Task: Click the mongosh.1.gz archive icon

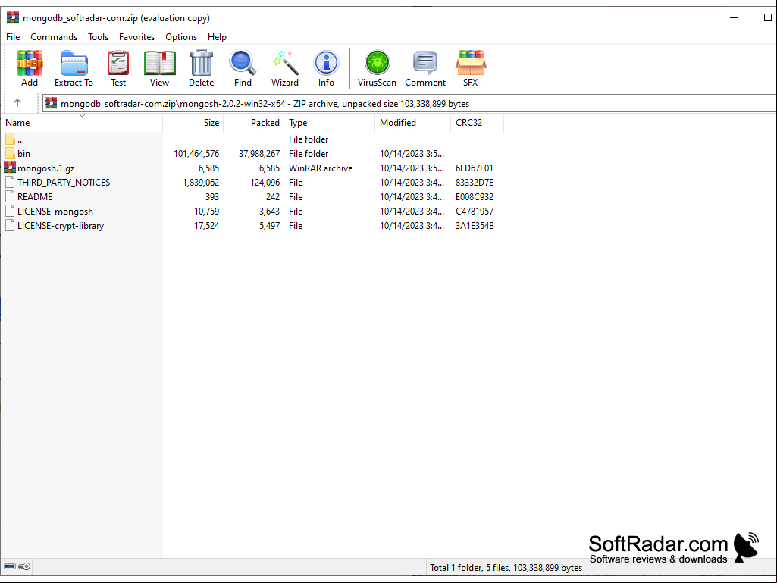Action: [10, 168]
